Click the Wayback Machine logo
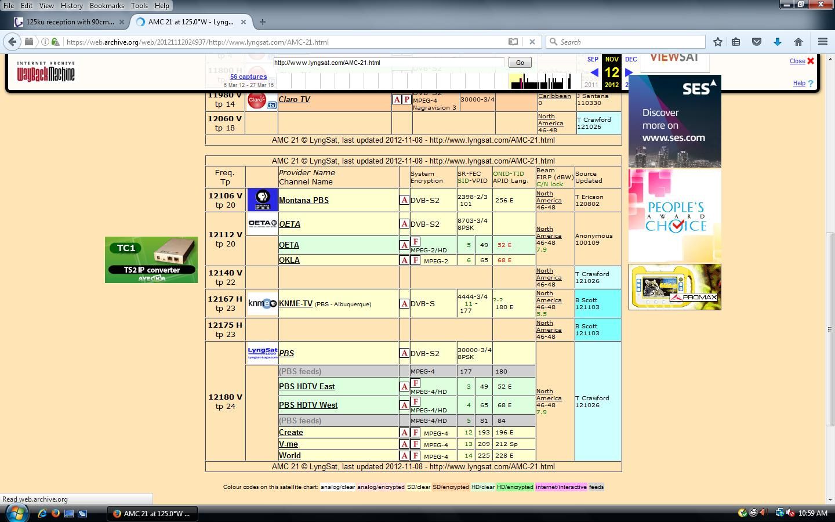 45,71
